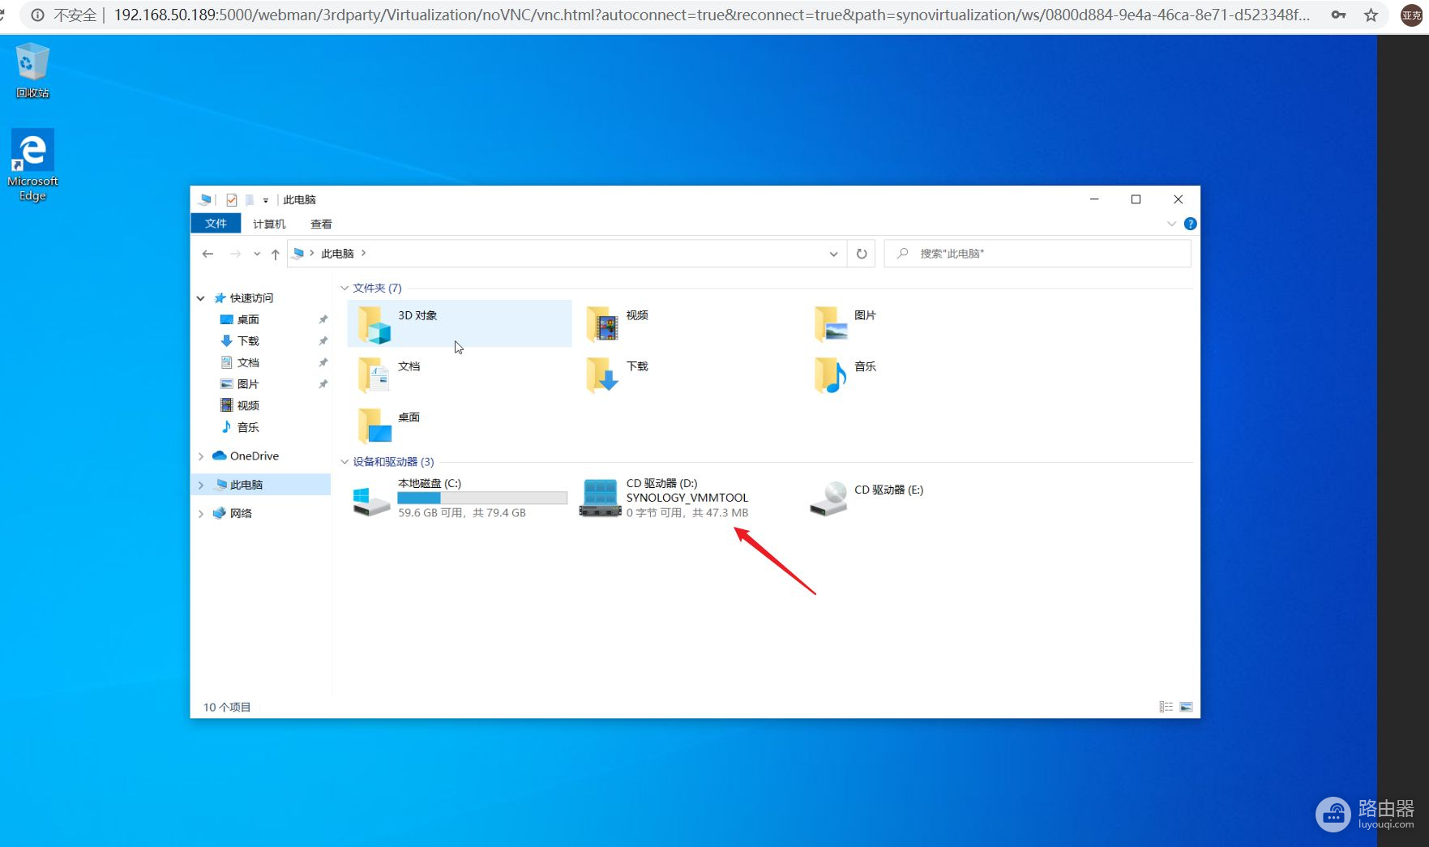Click the browser bookmark star
The image size is (1429, 847).
coord(1371,15)
